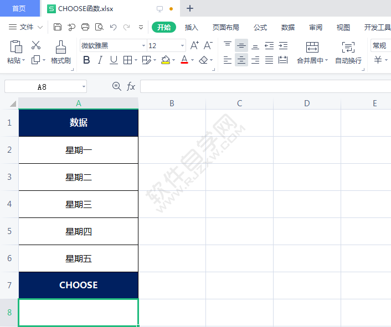Increase indent icon
Image resolution: width=391 pixels, height=327 pixels.
[x=283, y=45]
